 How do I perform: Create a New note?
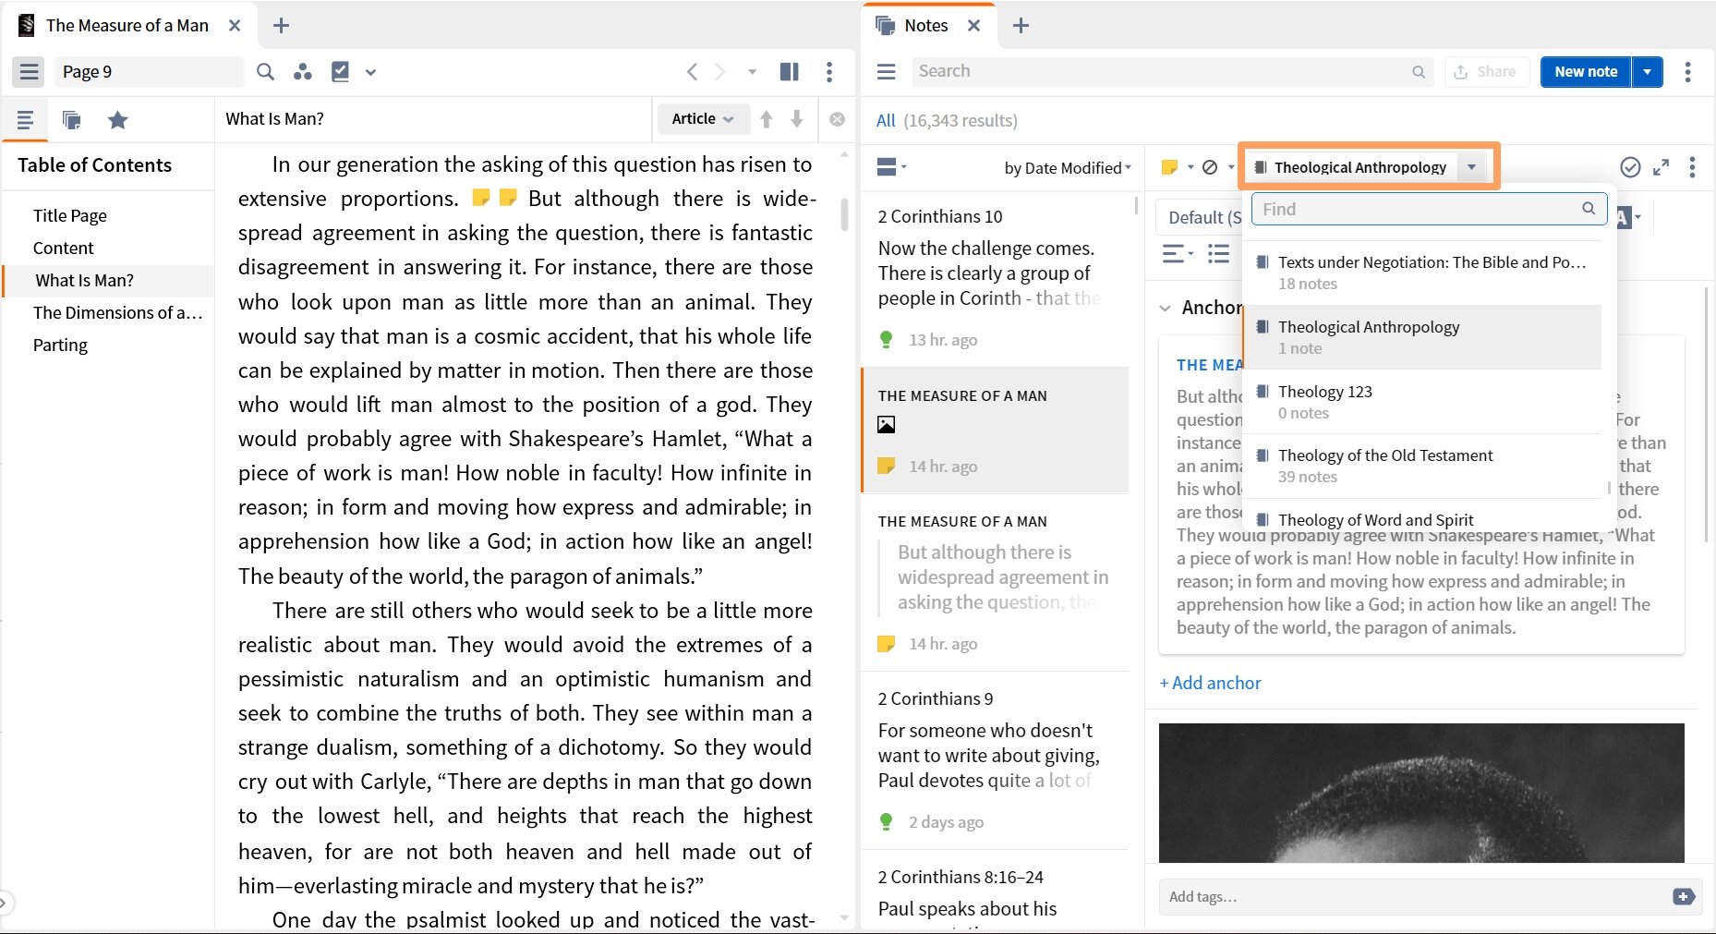click(1586, 71)
